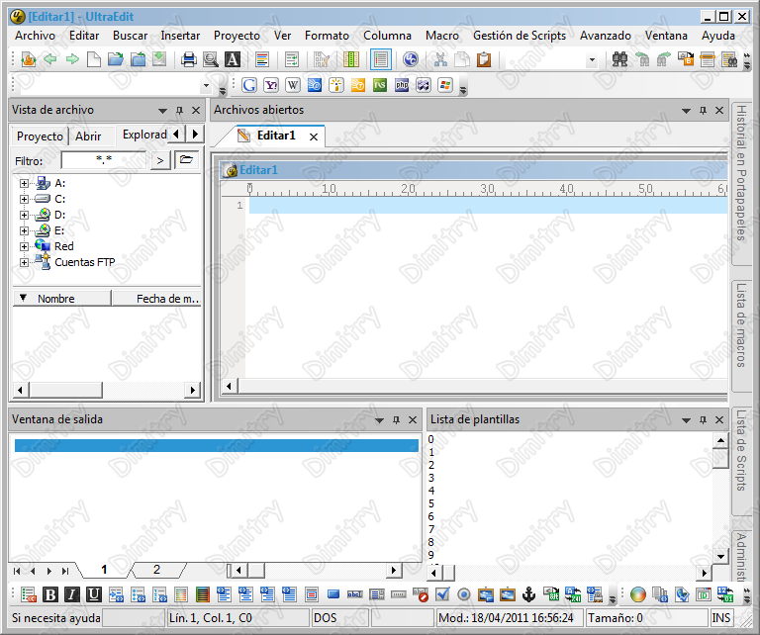
Task: Click the radio button form element icon
Action: pyautogui.click(x=464, y=594)
